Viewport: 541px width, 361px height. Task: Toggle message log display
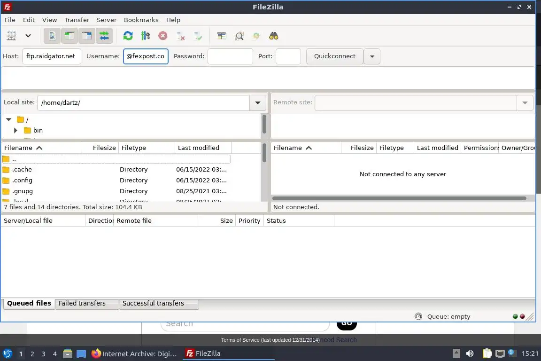coord(52,36)
